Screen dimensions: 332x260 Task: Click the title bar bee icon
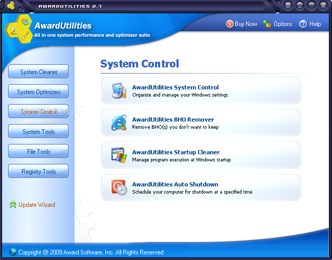tap(11, 6)
